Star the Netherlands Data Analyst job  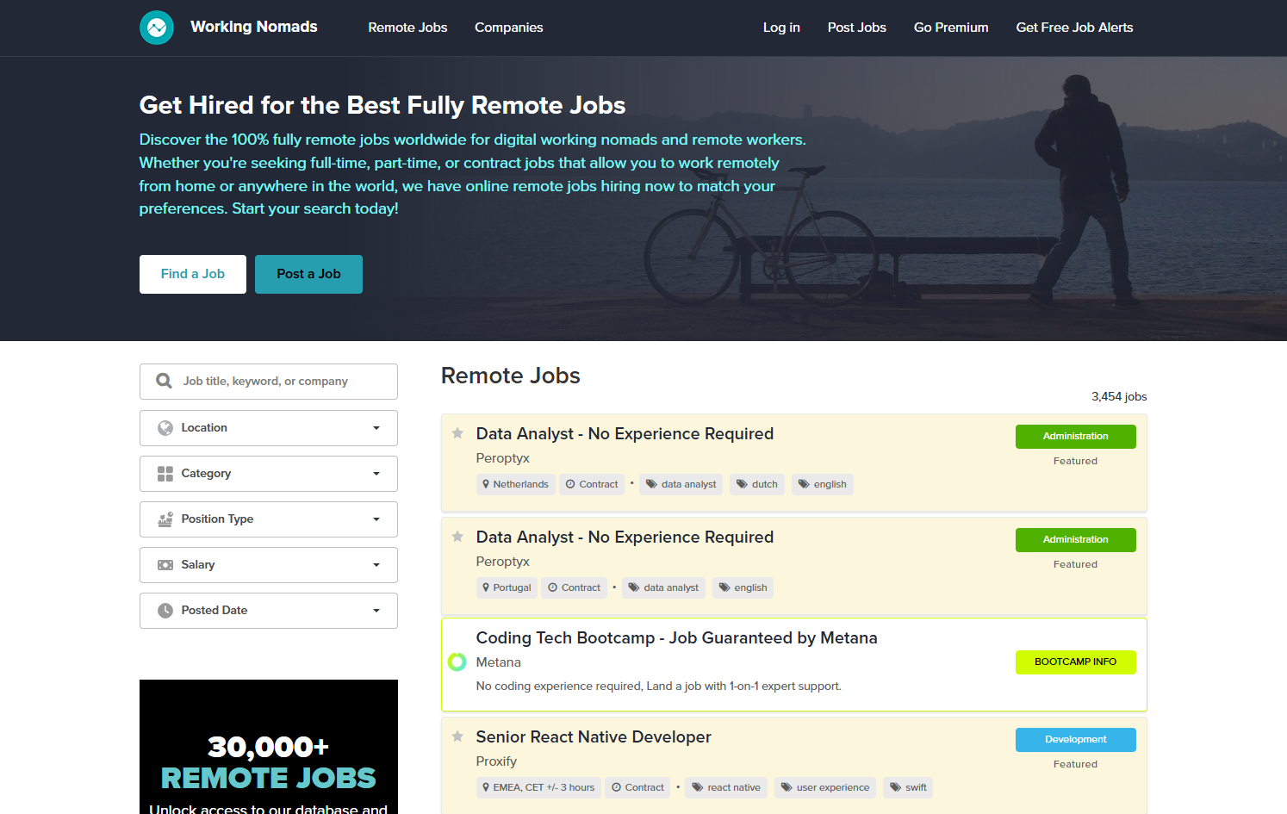[x=457, y=433]
